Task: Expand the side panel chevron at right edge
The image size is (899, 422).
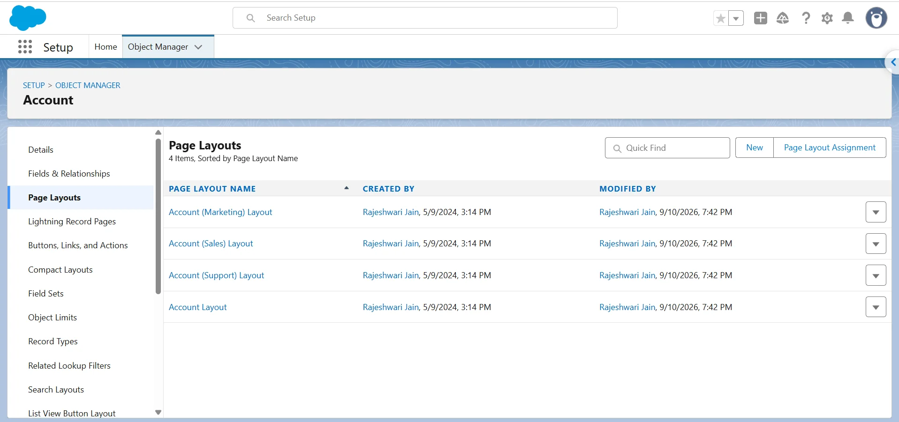Action: [x=893, y=62]
